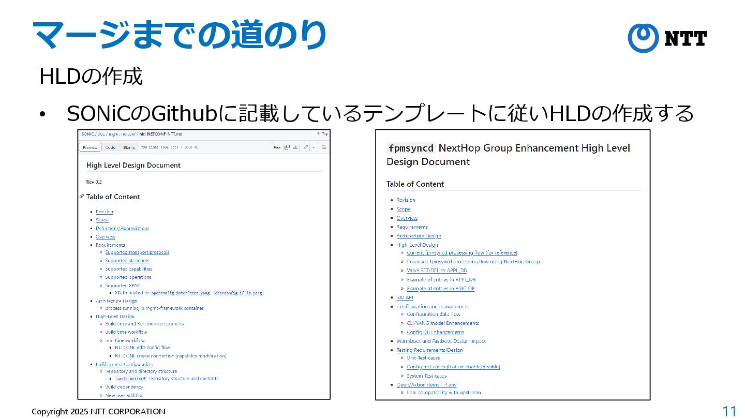Image resolution: width=745 pixels, height=419 pixels.
Task: Open libnl compatibility with upstream entry
Action: click(444, 393)
